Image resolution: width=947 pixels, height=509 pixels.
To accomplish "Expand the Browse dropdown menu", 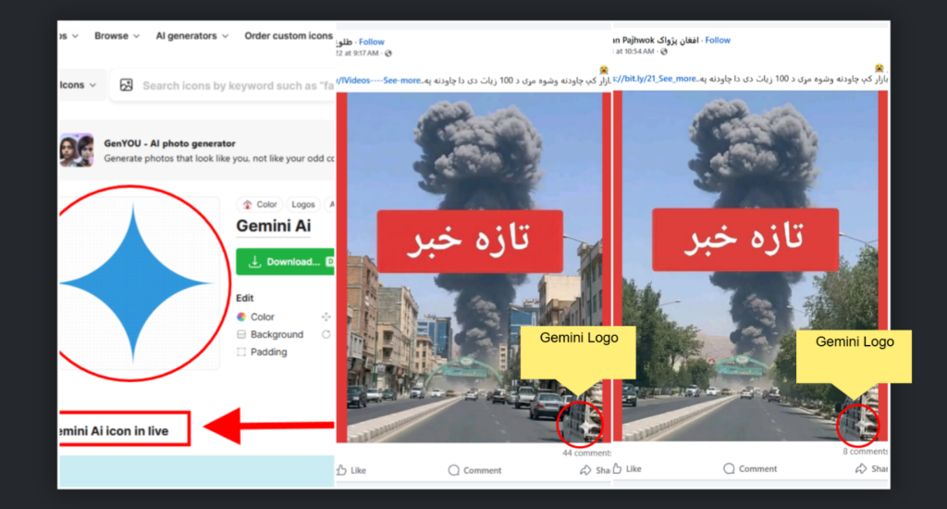I will (117, 36).
